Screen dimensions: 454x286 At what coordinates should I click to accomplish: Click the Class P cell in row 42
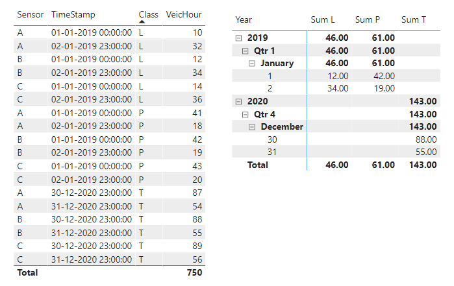(x=141, y=139)
